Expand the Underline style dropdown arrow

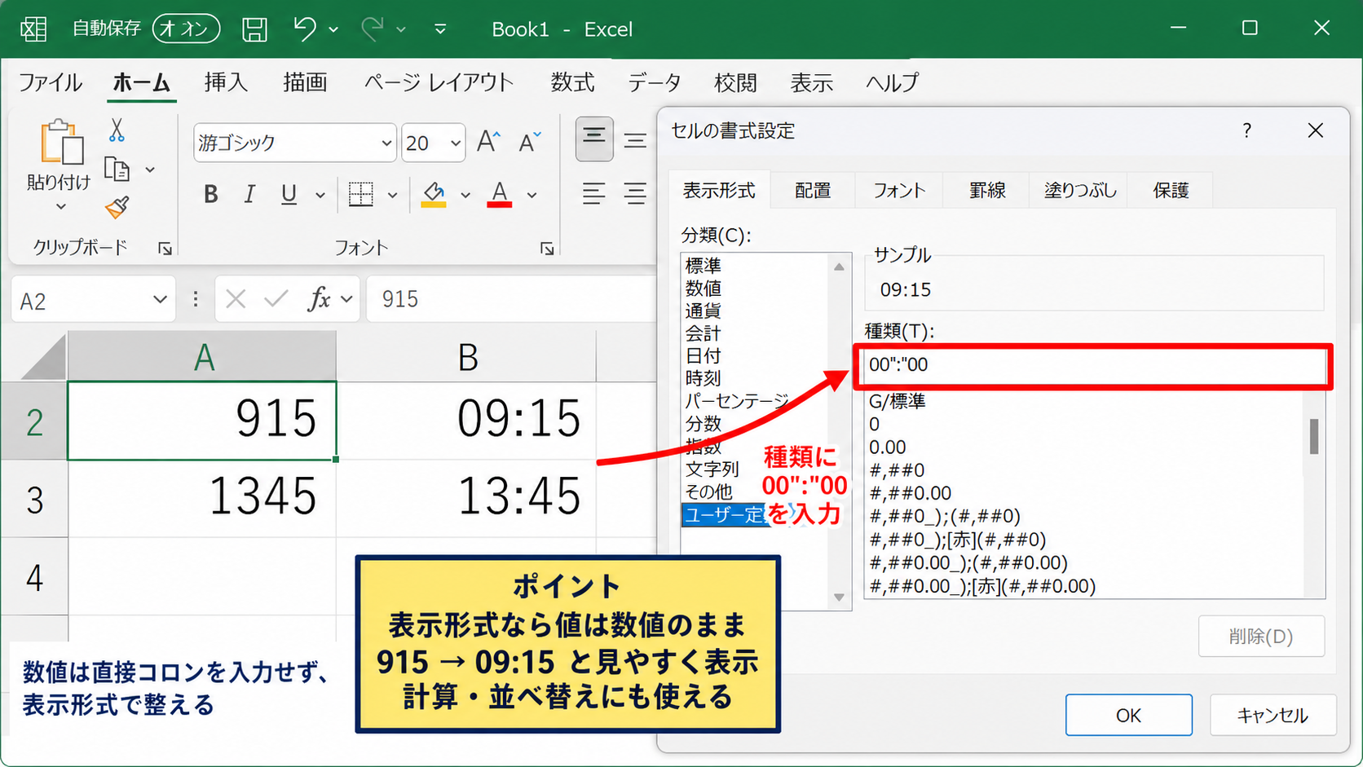tap(320, 195)
